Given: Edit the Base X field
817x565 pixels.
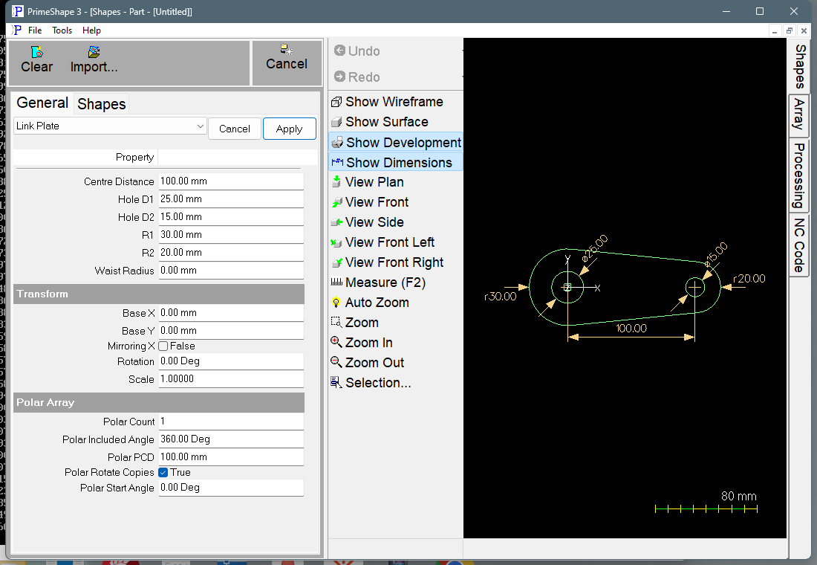Looking at the screenshot, I should point(231,313).
